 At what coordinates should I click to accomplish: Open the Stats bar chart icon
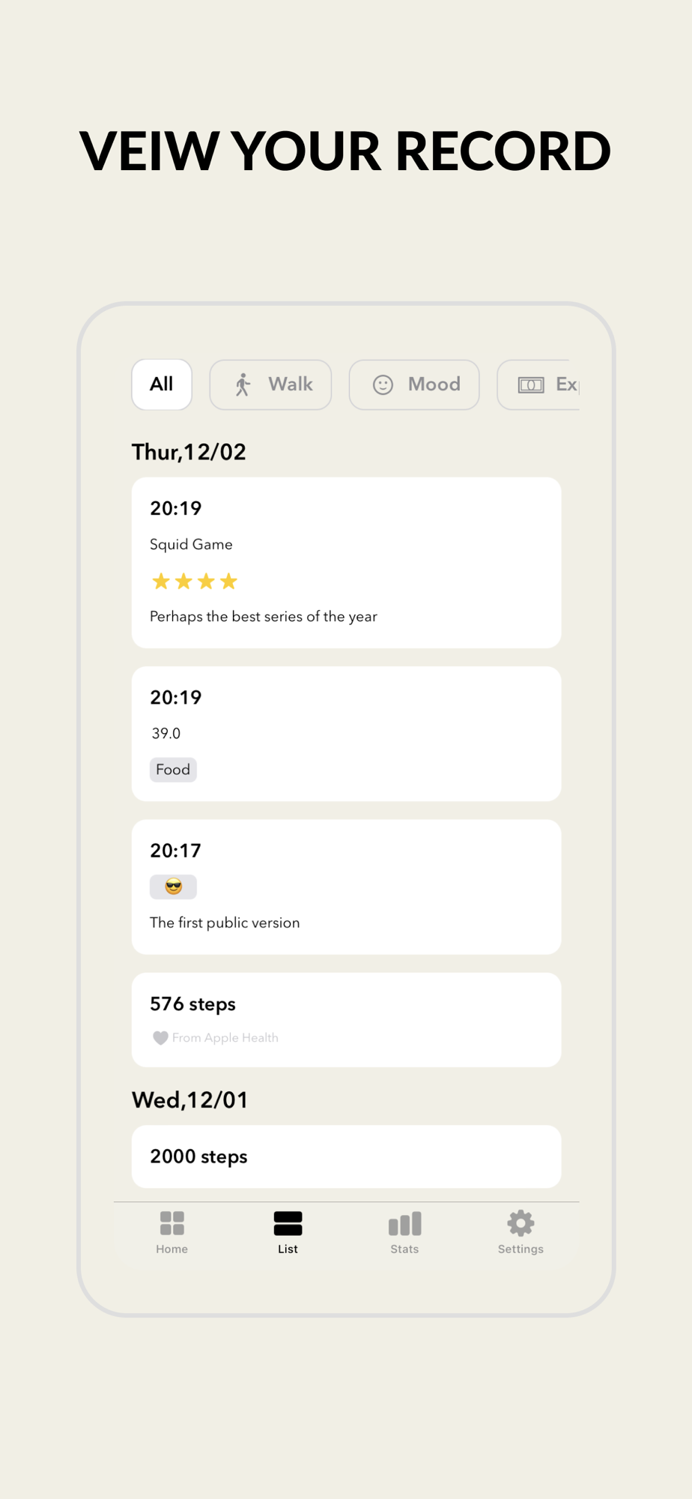coord(404,1223)
